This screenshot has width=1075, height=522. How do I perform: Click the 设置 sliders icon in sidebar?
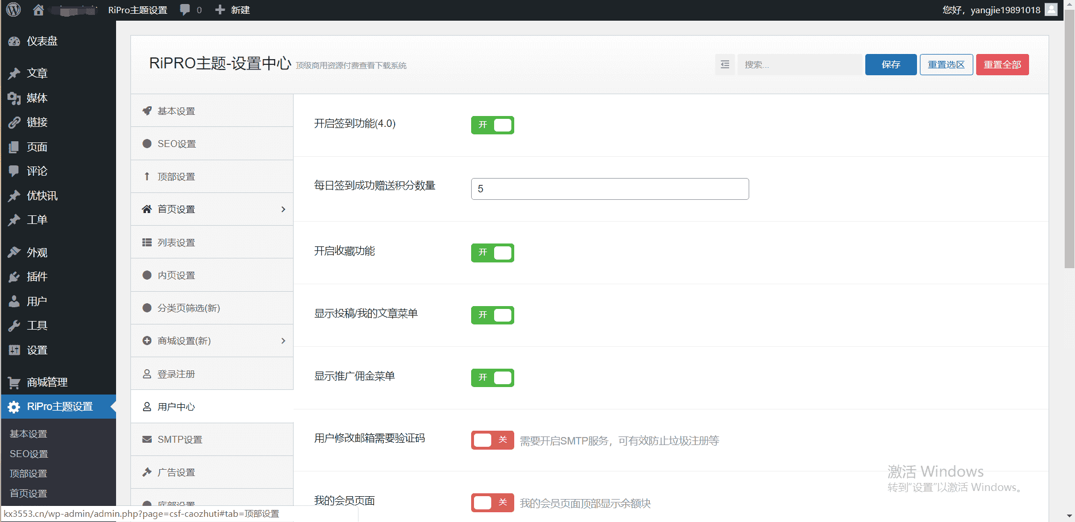click(14, 350)
